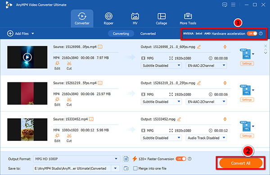Switch to the Collage tab
Screen dimensions: 270x175
click(x=162, y=18)
